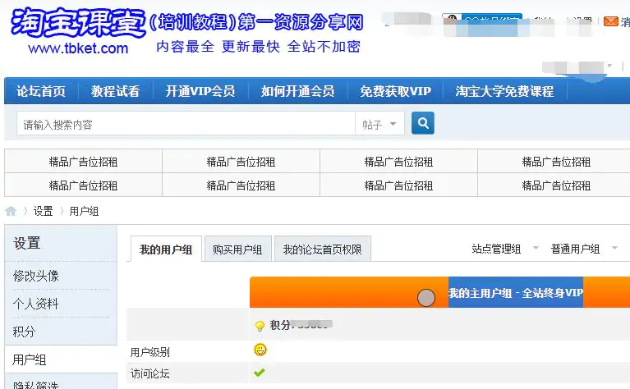Expand the 站点管理组 dropdown
This screenshot has width=630, height=389.
pyautogui.click(x=505, y=249)
